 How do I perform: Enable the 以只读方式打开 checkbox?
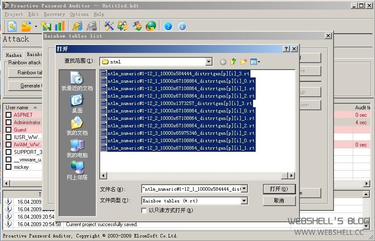[x=144, y=210]
